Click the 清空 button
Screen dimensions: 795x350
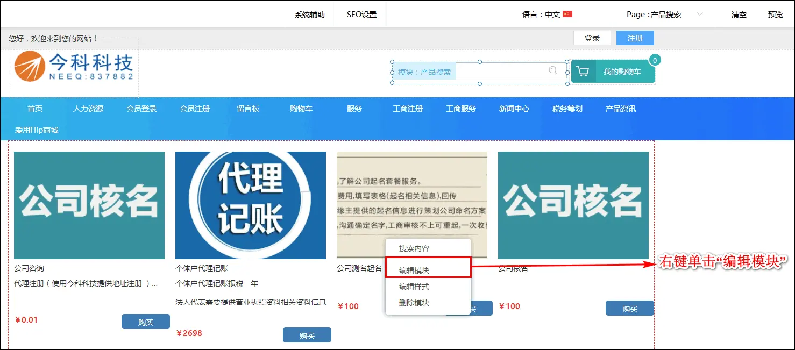point(739,15)
